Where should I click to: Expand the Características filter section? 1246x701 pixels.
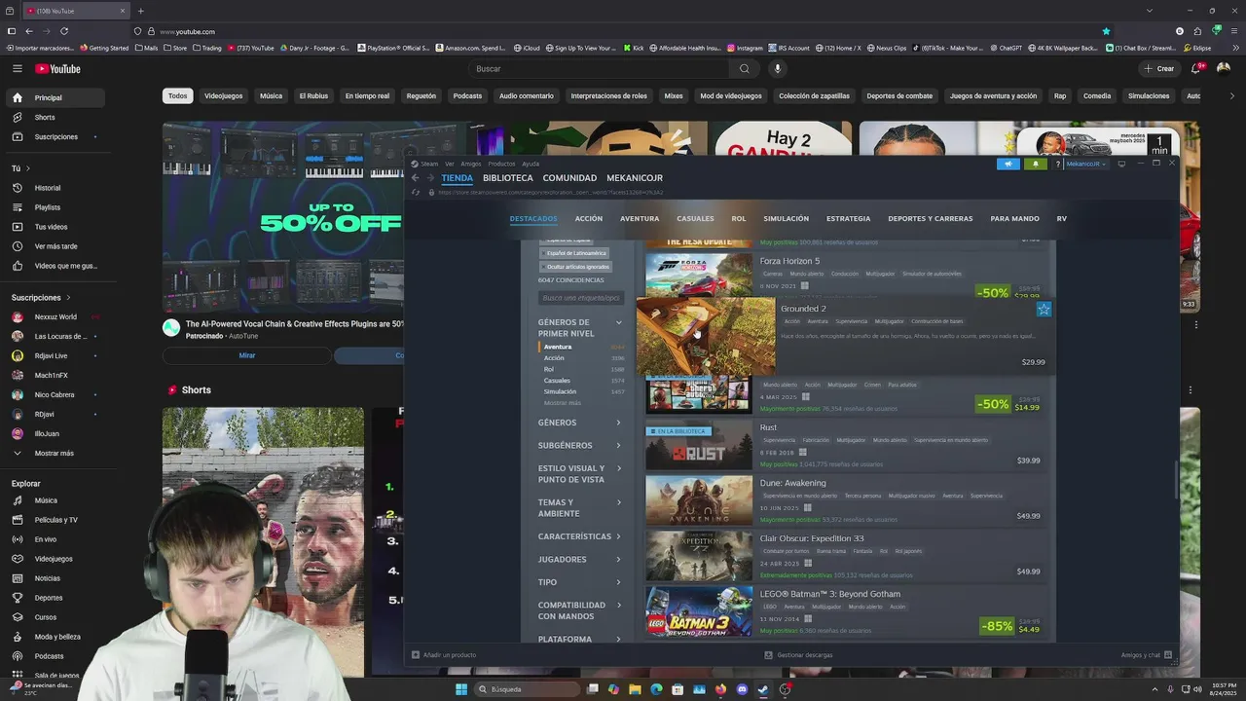pyautogui.click(x=580, y=536)
